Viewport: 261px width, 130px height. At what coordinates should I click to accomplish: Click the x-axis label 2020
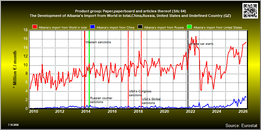(164, 111)
